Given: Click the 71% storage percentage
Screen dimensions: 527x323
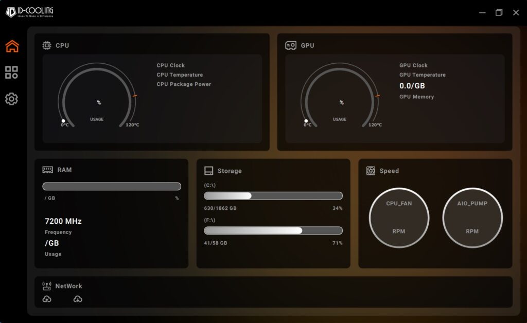Looking at the screenshot, I should point(338,243).
